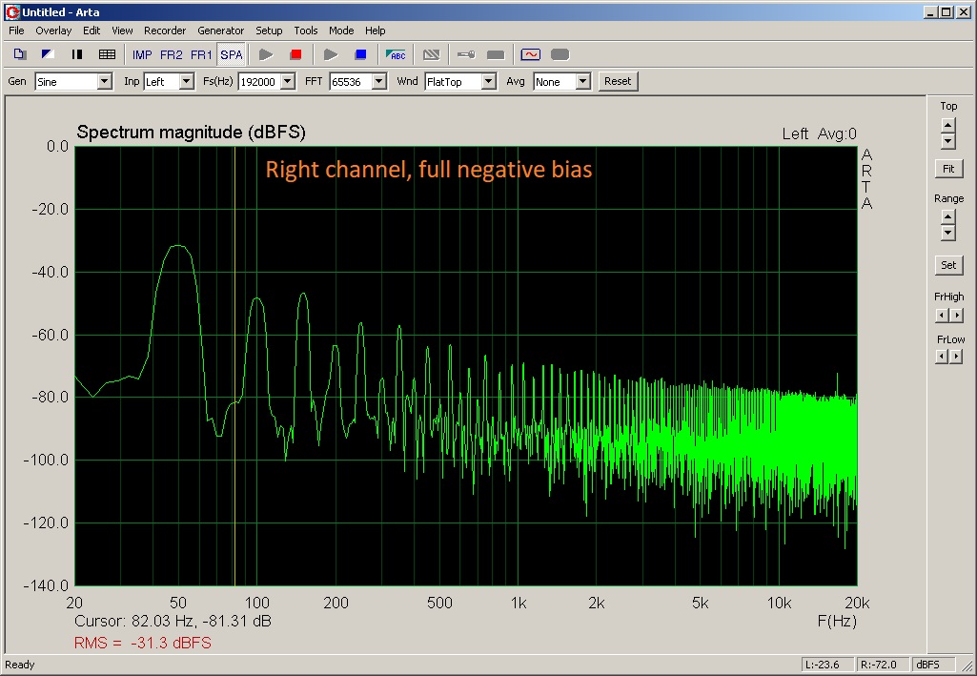This screenshot has width=977, height=676.
Task: Click the gray rounded rectangle icon
Action: (x=560, y=55)
